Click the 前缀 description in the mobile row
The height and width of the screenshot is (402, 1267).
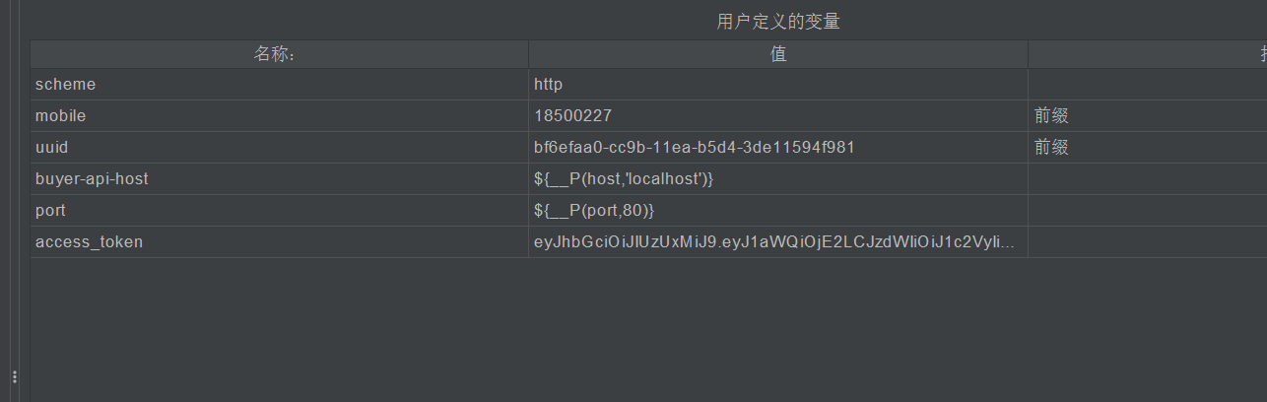pyautogui.click(x=1051, y=116)
